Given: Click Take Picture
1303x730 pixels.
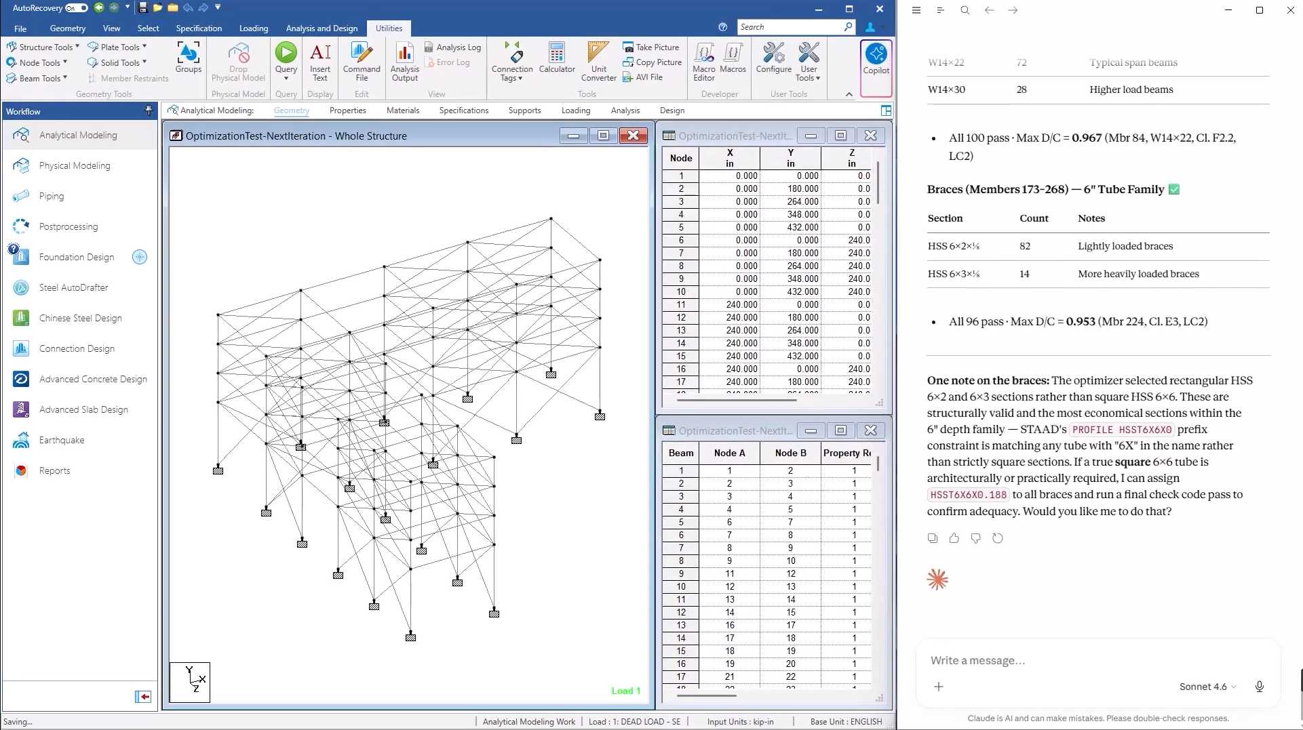Looking at the screenshot, I should point(650,47).
